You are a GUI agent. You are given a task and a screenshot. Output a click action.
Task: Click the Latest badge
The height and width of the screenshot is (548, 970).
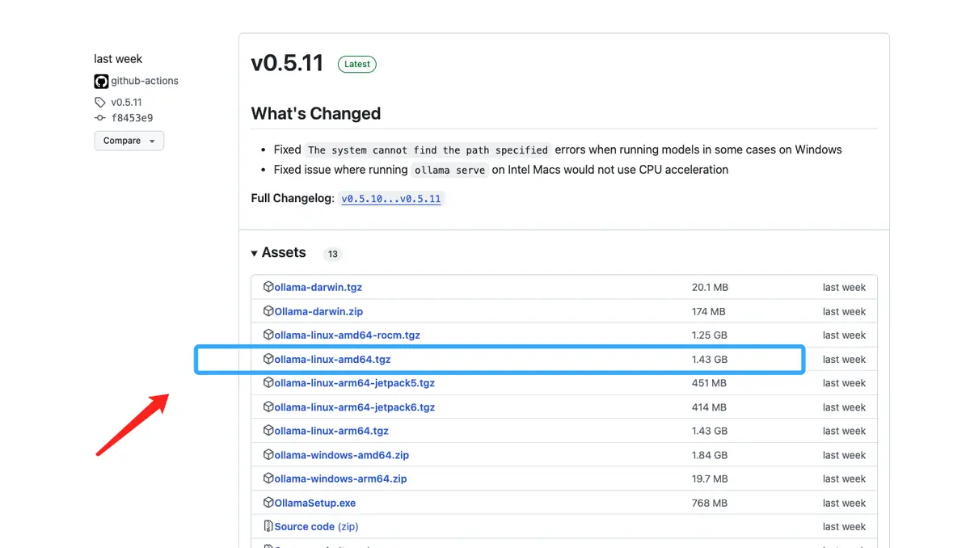pos(357,64)
